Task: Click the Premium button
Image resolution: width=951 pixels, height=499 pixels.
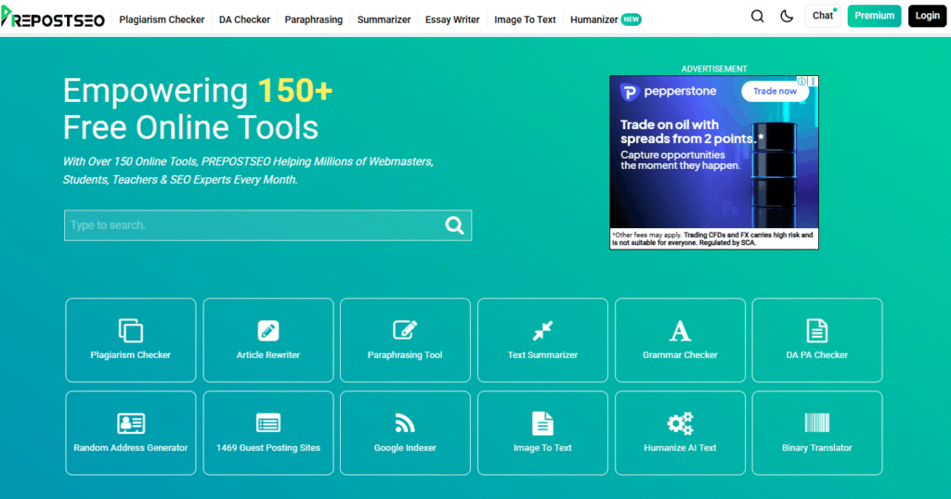Action: point(874,16)
